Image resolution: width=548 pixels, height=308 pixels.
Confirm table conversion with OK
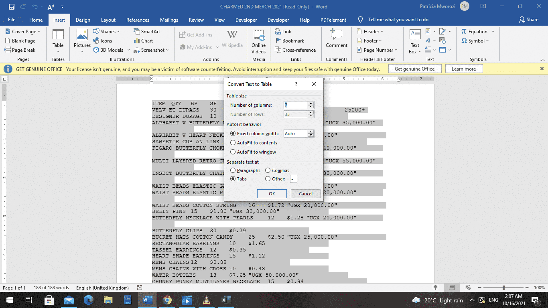pos(272,194)
